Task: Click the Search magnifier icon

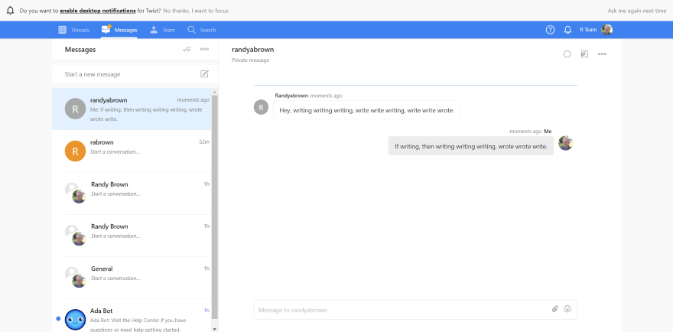Action: [x=191, y=30]
